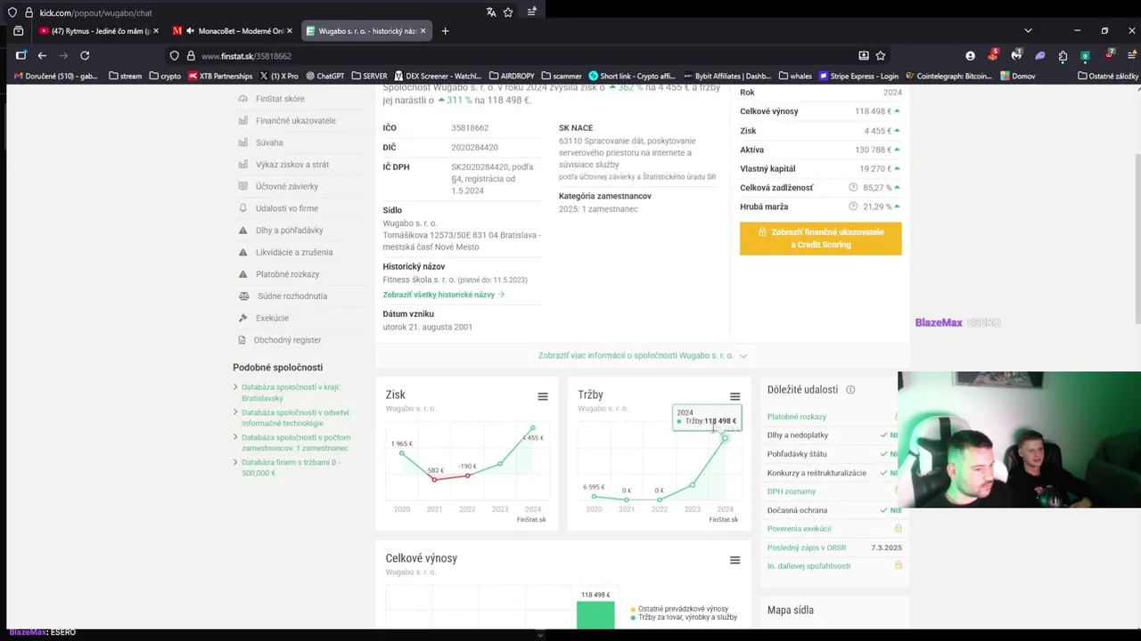Open the Firefox View icon left of tabs
Viewport: 1141px width, 641px height.
[x=18, y=31]
